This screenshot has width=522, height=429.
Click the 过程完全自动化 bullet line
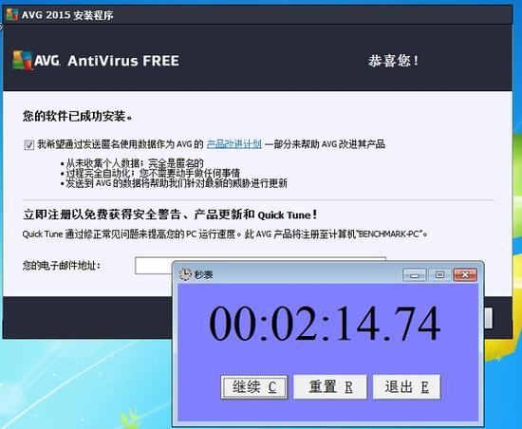[x=150, y=173]
